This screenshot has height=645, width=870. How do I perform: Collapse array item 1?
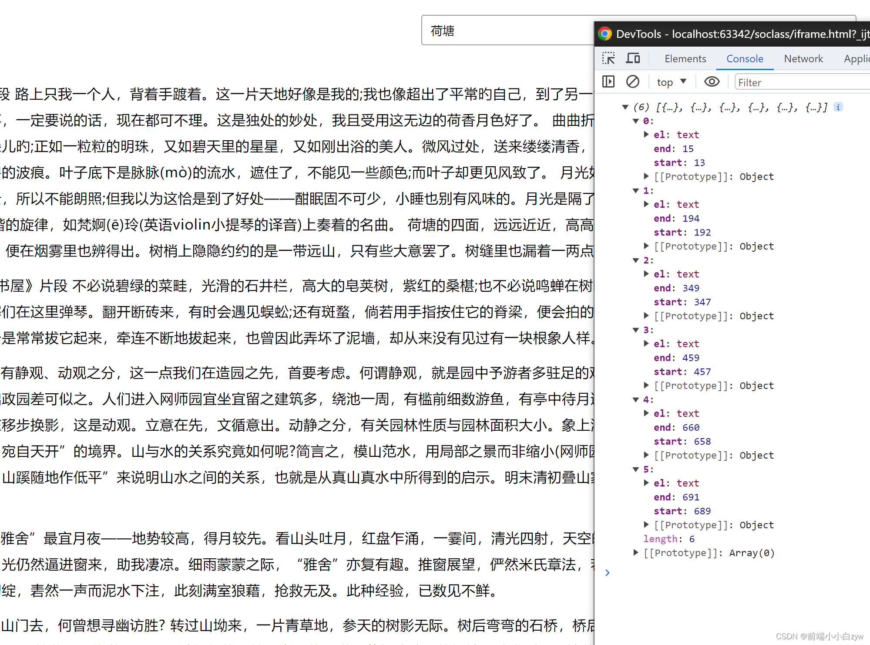pos(635,191)
